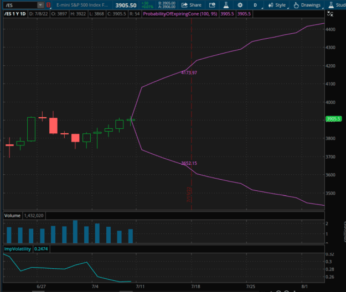This screenshot has height=292, width=346.
Task: Open the symbol selector dropdown arrow
Action: (x=40, y=5)
